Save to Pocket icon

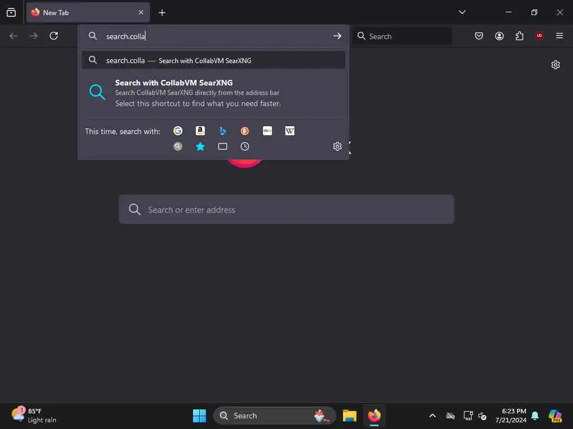[x=479, y=36]
